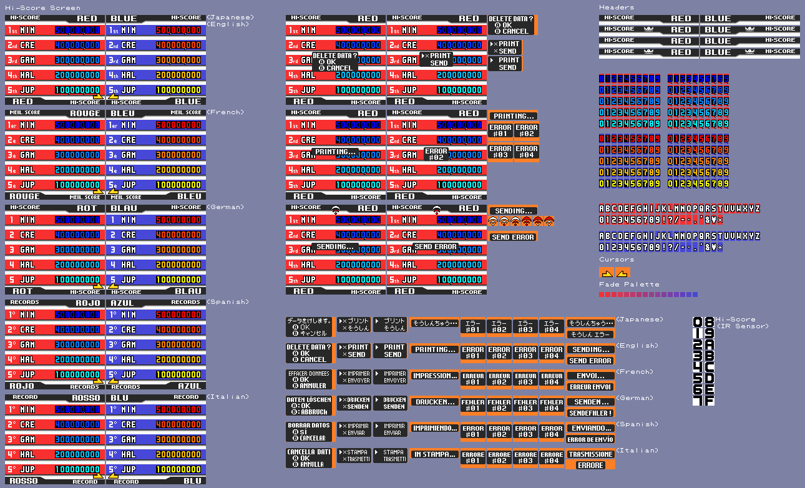Select the last signal icon in the sending row
805x488 pixels.
(x=549, y=221)
